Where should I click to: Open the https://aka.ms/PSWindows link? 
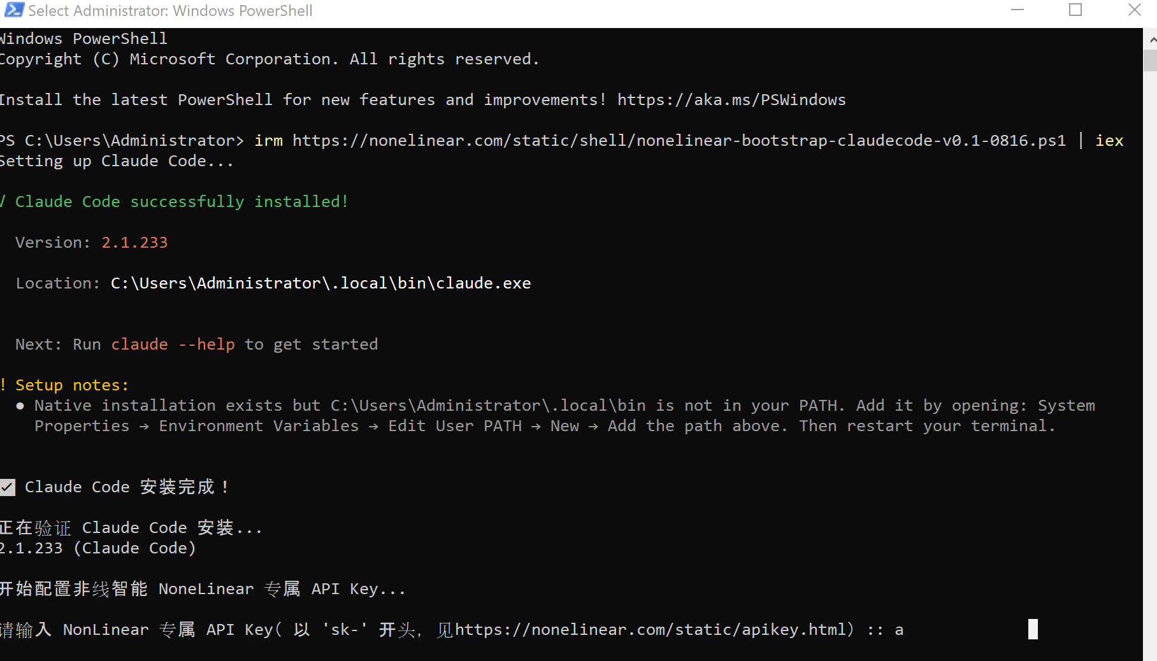(731, 100)
